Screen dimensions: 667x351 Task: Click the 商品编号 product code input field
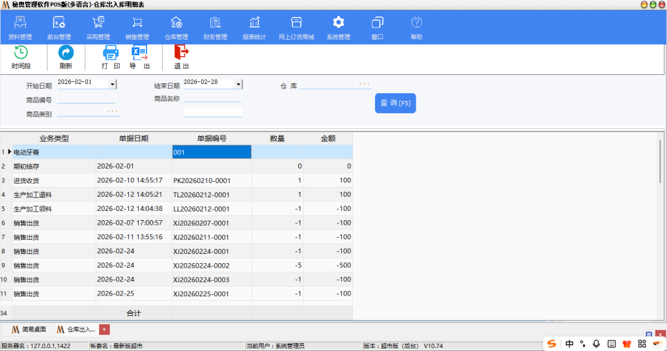pos(86,99)
